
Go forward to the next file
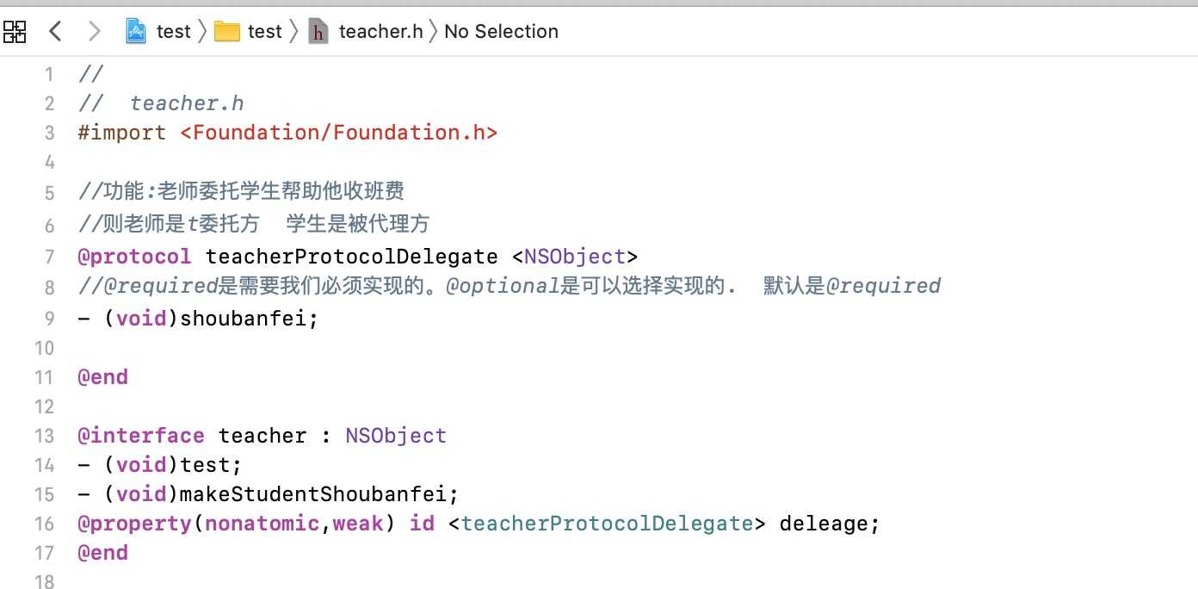coord(95,32)
